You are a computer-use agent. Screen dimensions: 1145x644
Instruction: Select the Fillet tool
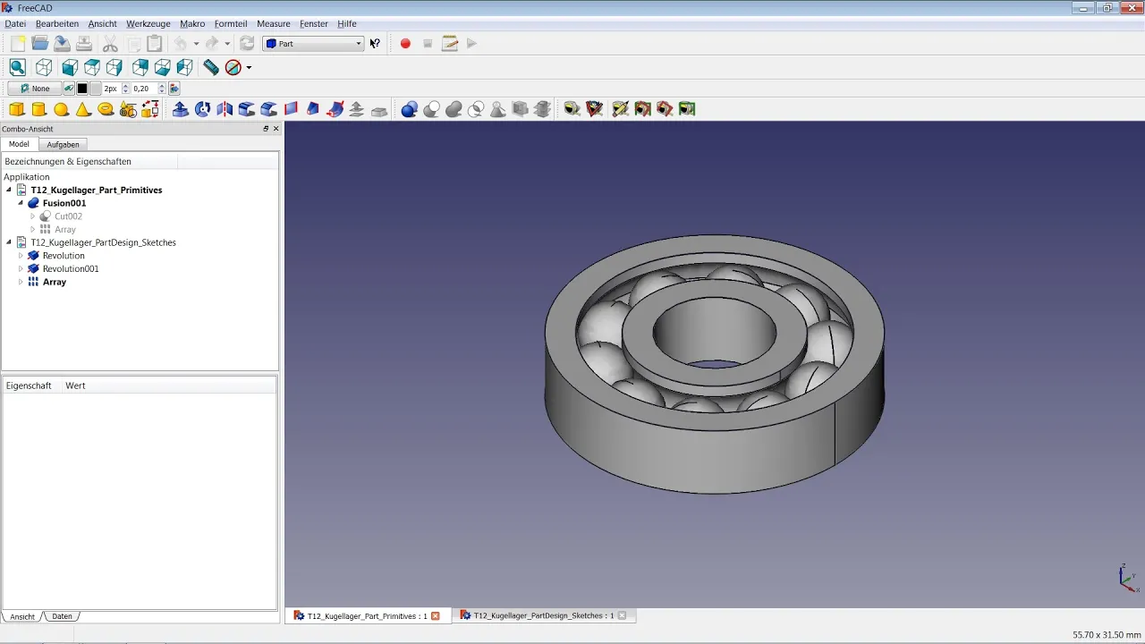click(x=247, y=109)
